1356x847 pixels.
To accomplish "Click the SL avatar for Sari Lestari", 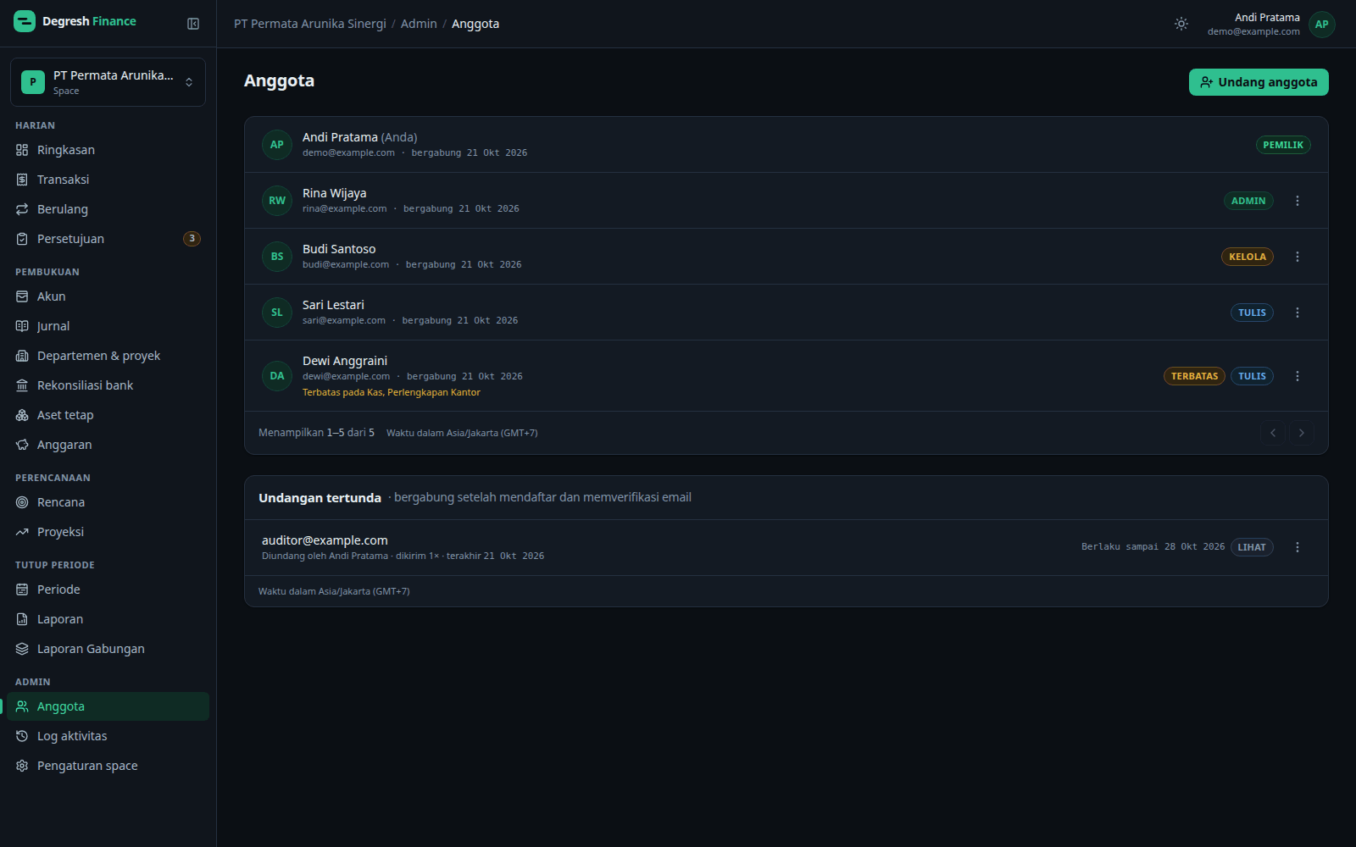I will pyautogui.click(x=277, y=313).
